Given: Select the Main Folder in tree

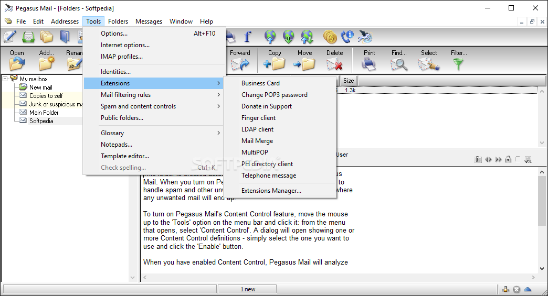Looking at the screenshot, I should (x=44, y=112).
